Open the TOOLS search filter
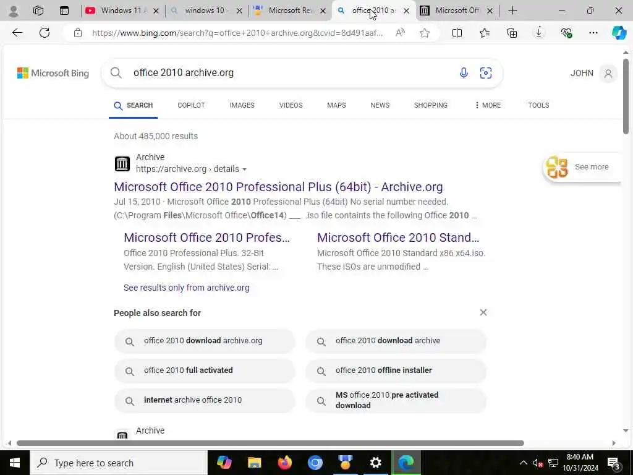The width and height of the screenshot is (633, 475). point(538,105)
